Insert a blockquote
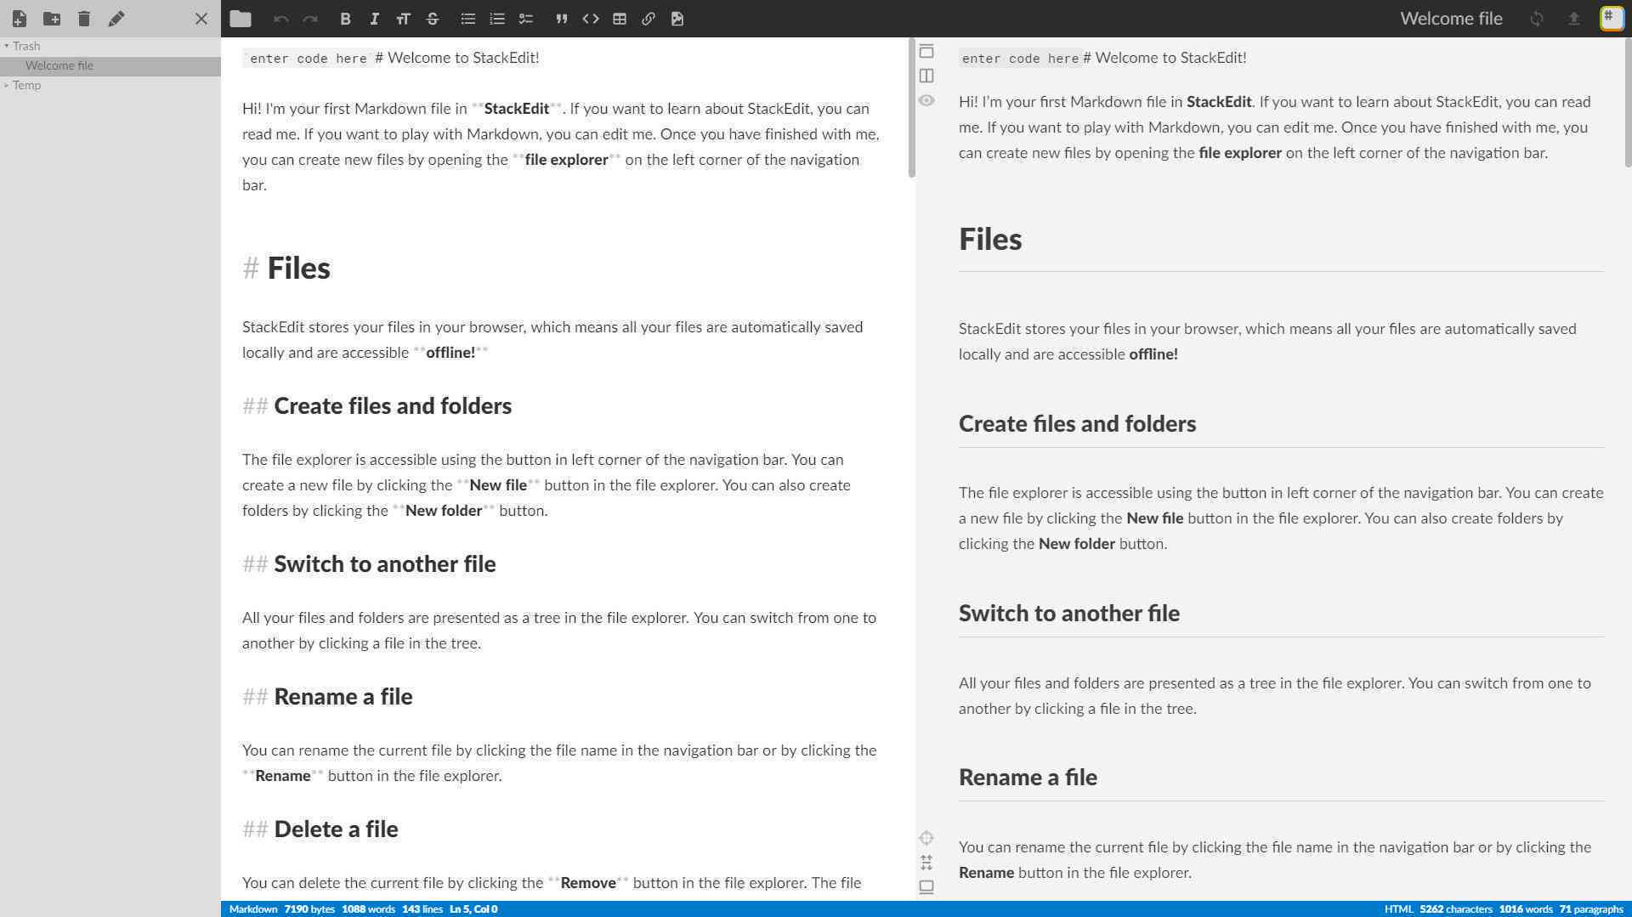1632x917 pixels. 561,19
